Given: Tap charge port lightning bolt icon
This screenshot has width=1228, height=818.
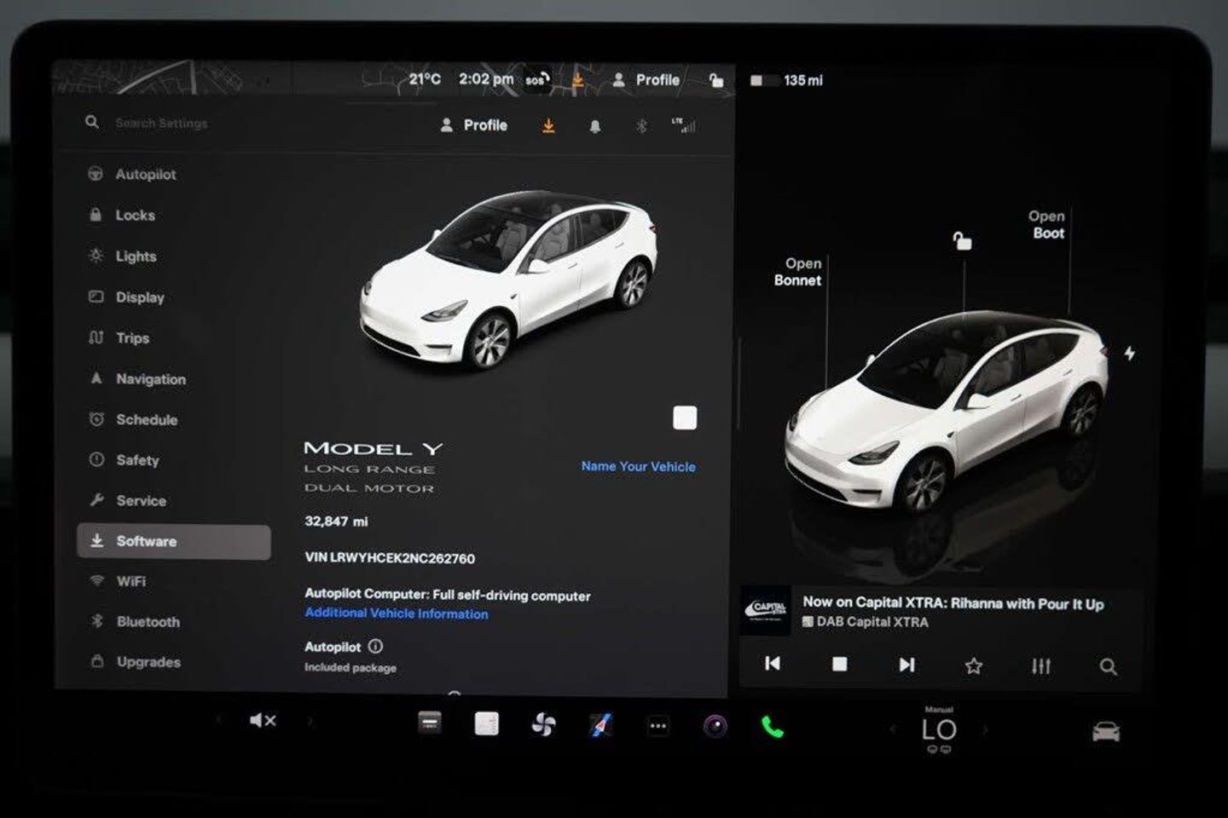Looking at the screenshot, I should (x=1129, y=353).
